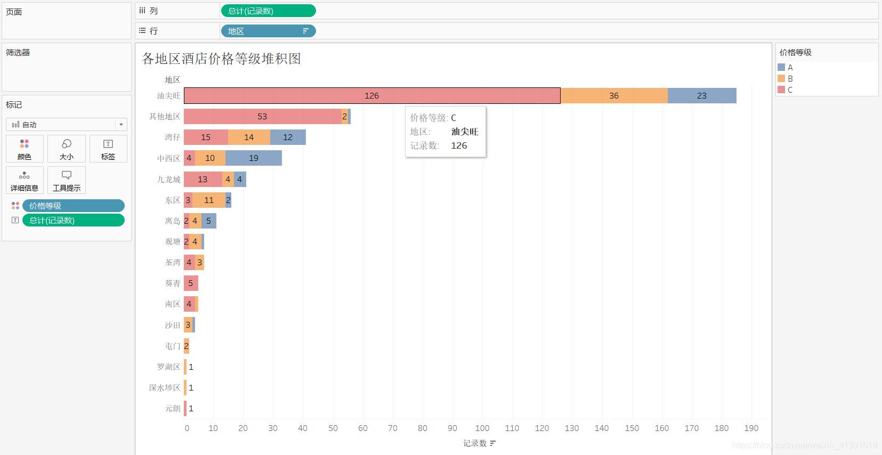Click color dots icon beside 价格等级 pill
Screen dimensions: 882x455
(x=15, y=206)
